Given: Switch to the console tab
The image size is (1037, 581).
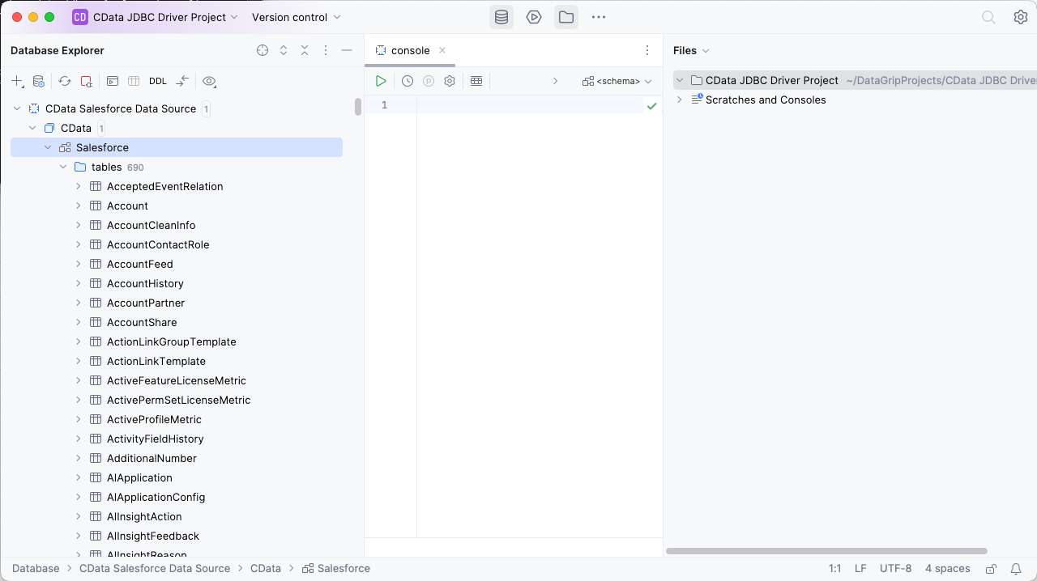Looking at the screenshot, I should tap(410, 50).
